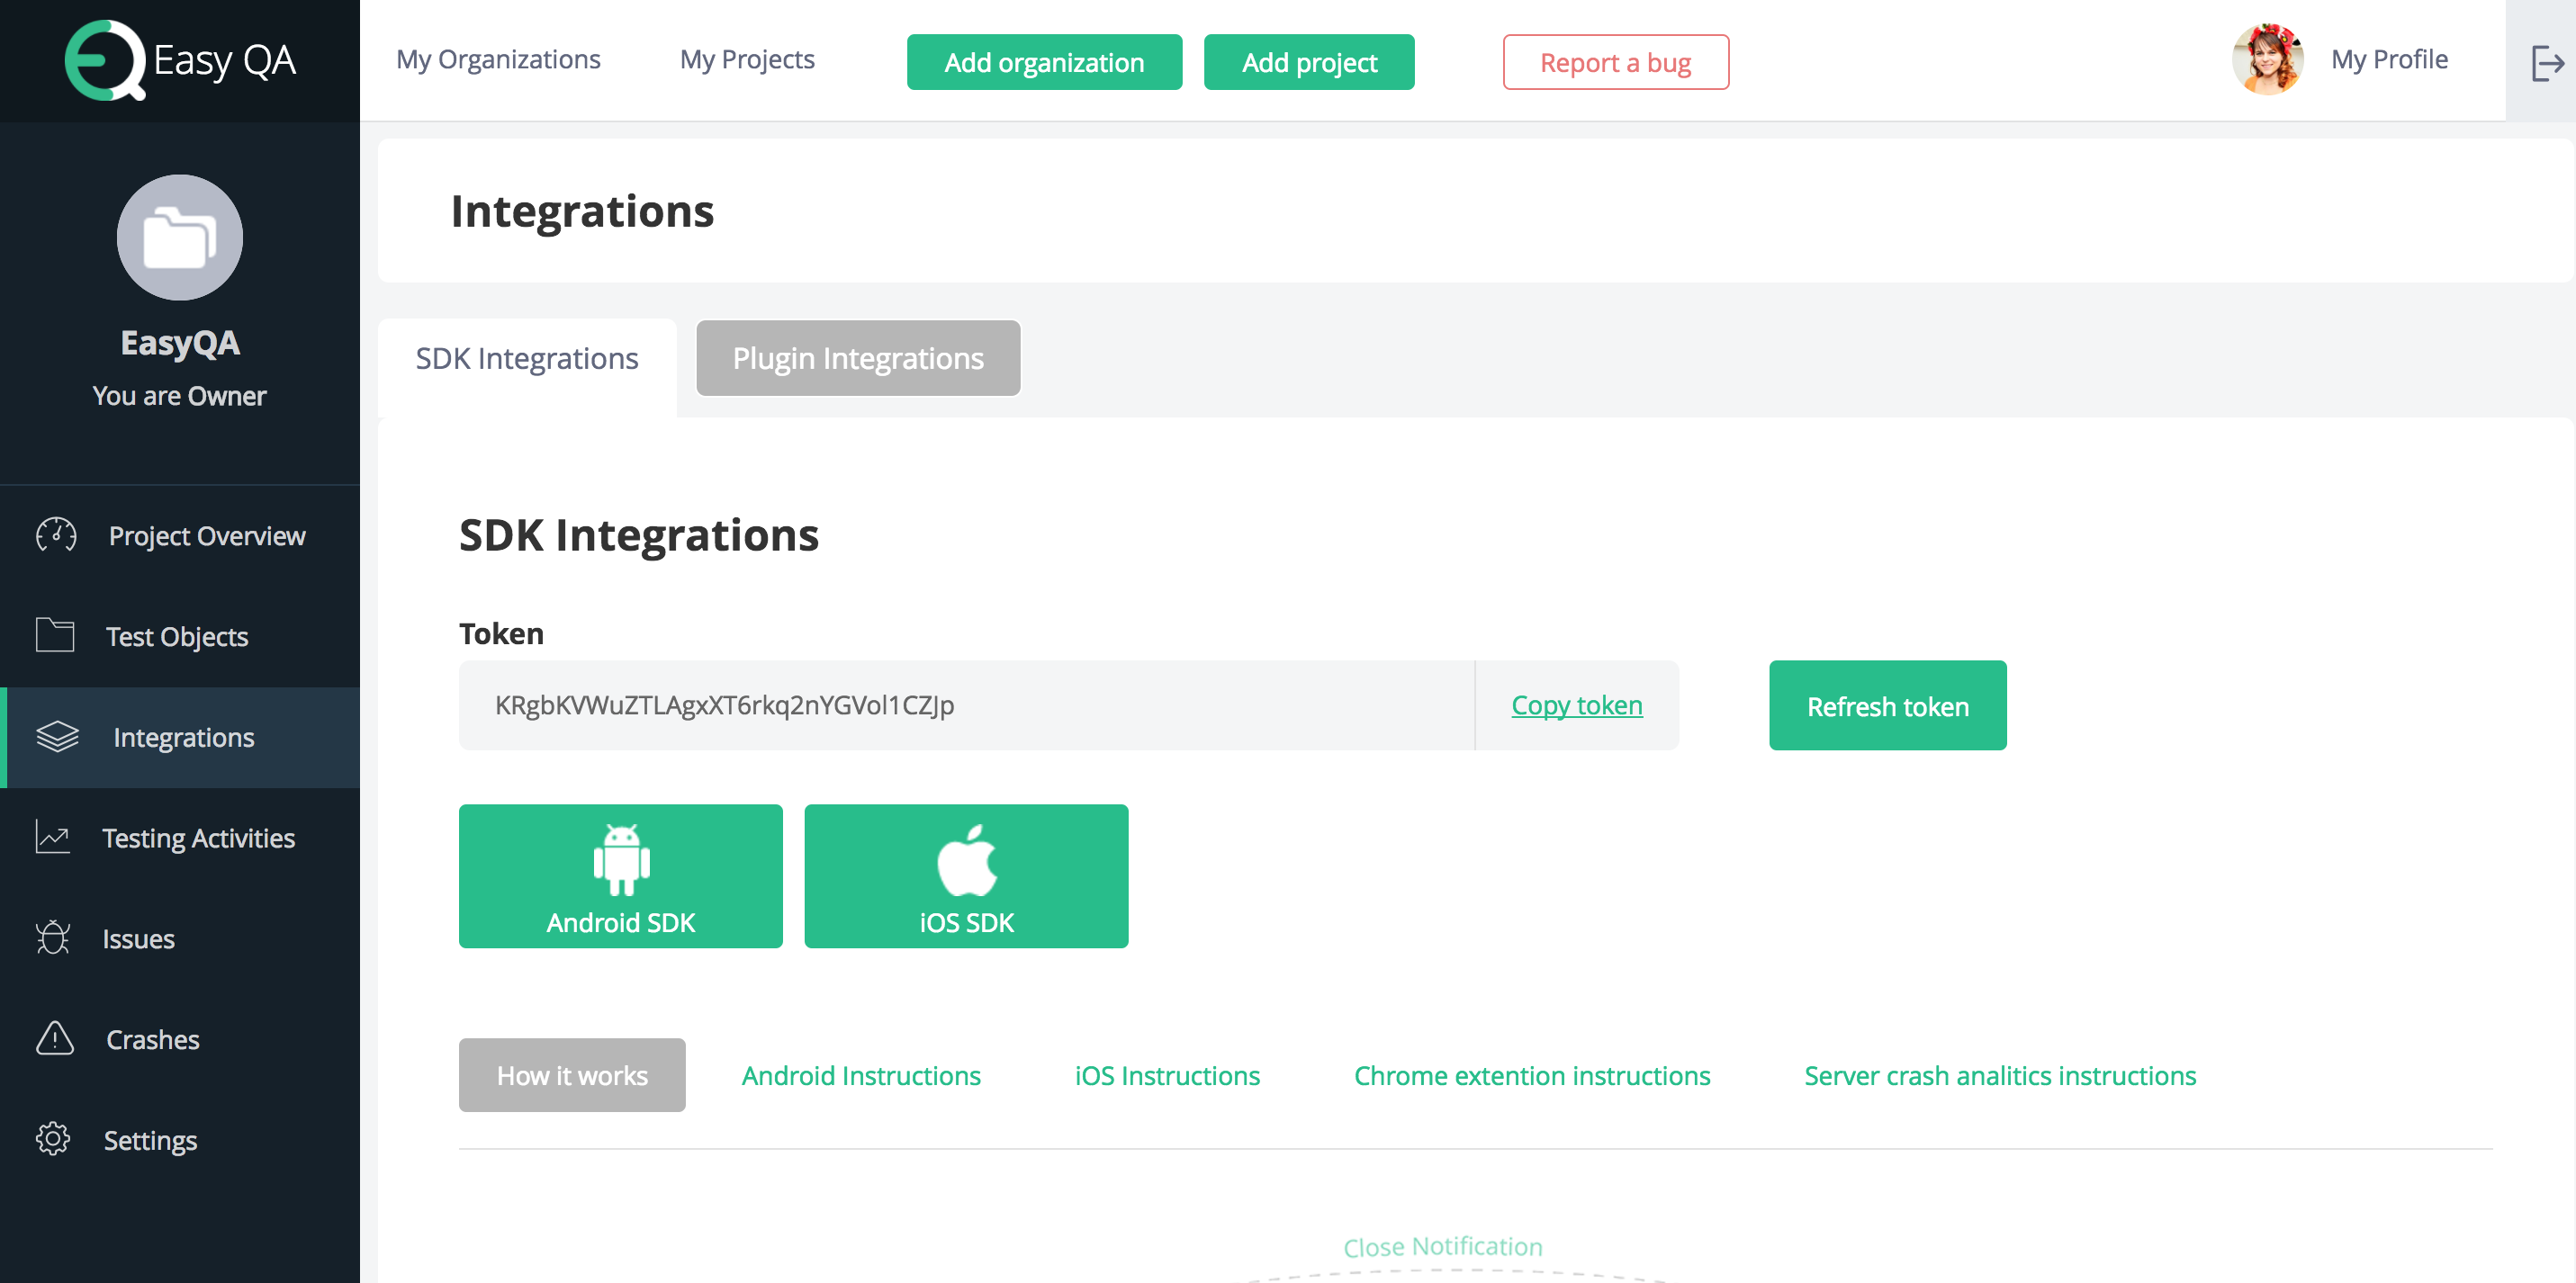Click the logout arrow icon
This screenshot has height=1283, width=2576.
(x=2546, y=62)
